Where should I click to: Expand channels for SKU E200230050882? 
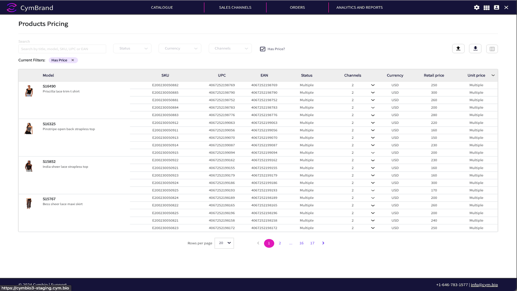pos(373,85)
